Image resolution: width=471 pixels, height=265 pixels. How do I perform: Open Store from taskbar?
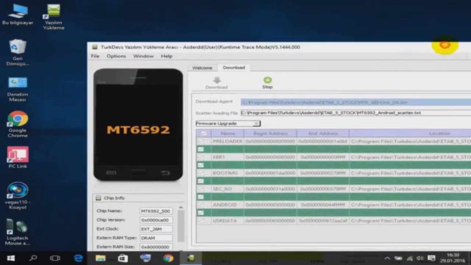pyautogui.click(x=123, y=258)
